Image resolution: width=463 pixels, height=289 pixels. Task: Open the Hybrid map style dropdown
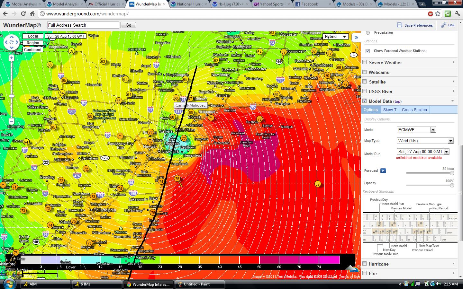coord(335,37)
